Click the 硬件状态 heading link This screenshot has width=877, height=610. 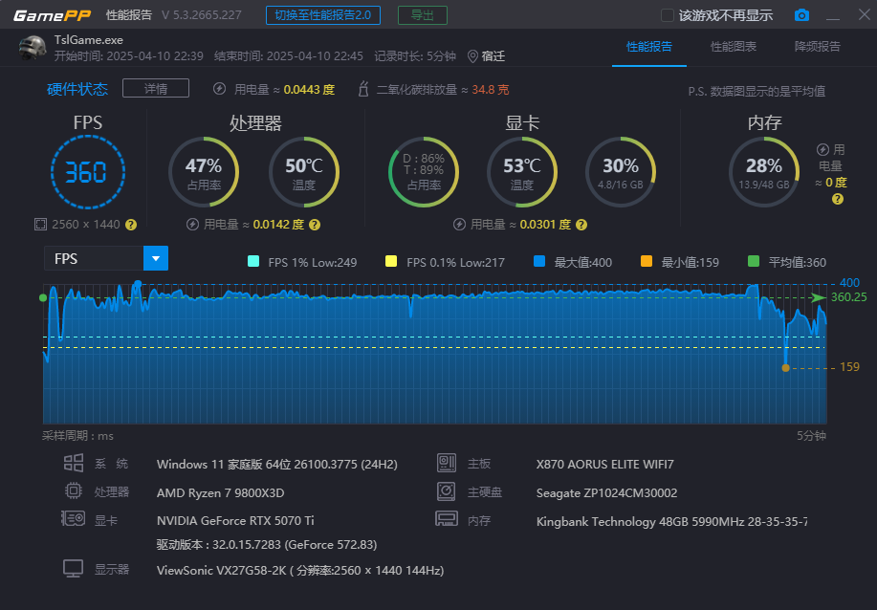[x=77, y=89]
